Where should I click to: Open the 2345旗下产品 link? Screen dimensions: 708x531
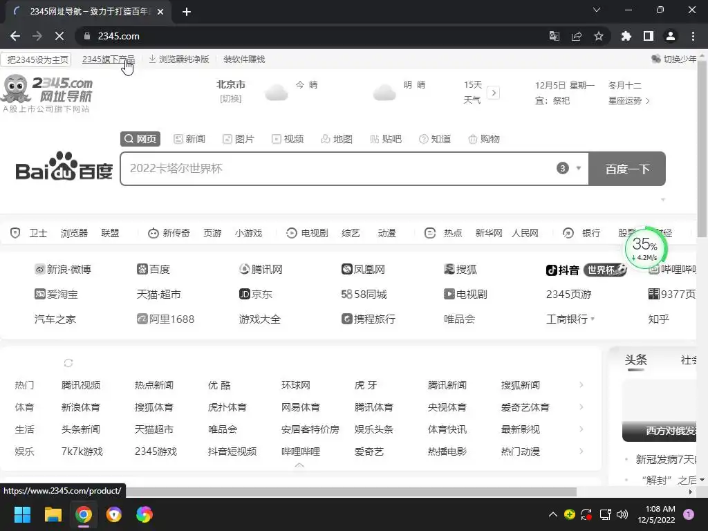(109, 59)
